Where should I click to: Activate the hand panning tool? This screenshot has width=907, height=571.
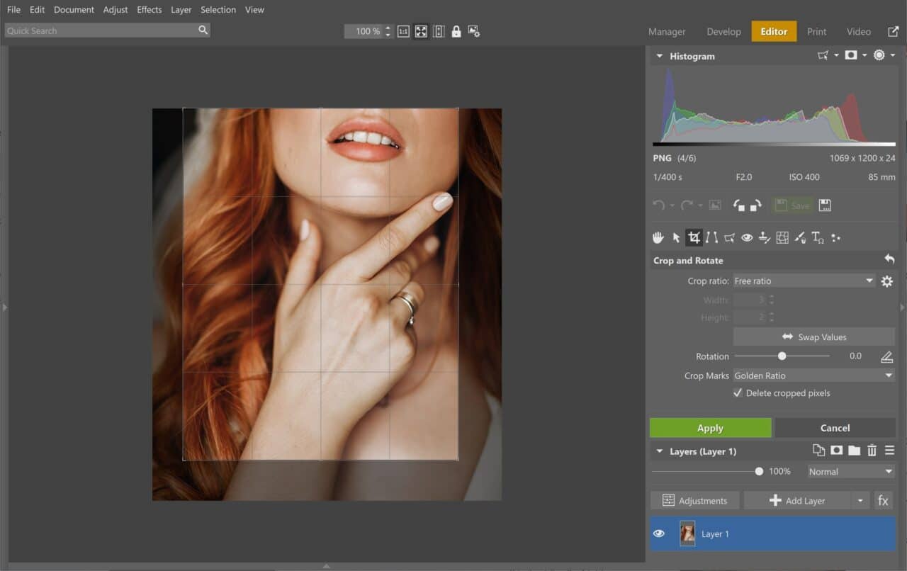pos(658,237)
